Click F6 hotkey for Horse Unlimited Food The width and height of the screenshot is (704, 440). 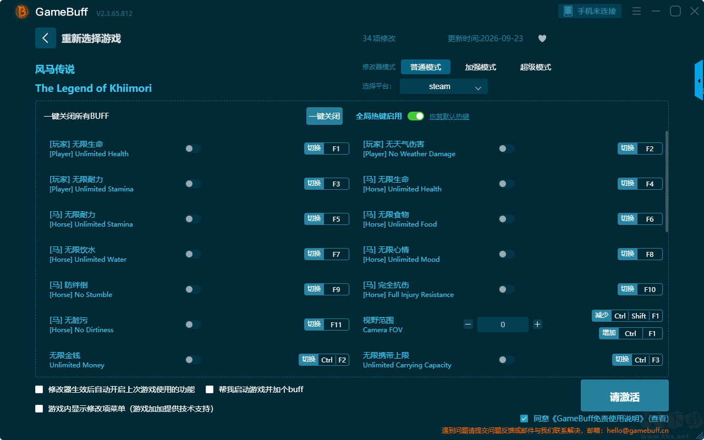pos(640,219)
